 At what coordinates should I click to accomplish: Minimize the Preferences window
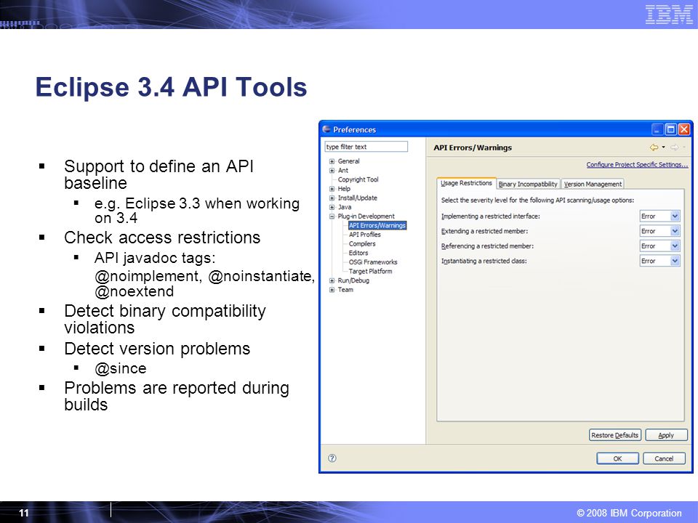(x=657, y=129)
